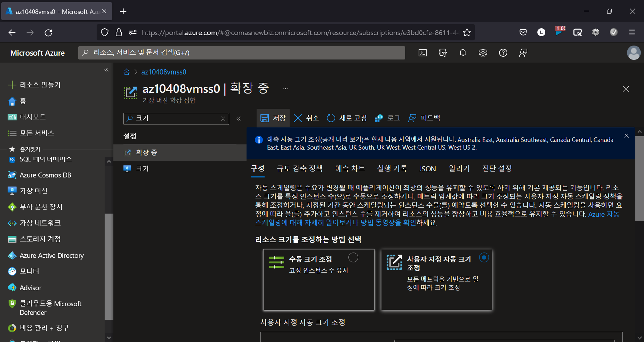Open help question mark icon
This screenshot has width=644, height=342.
pos(503,53)
